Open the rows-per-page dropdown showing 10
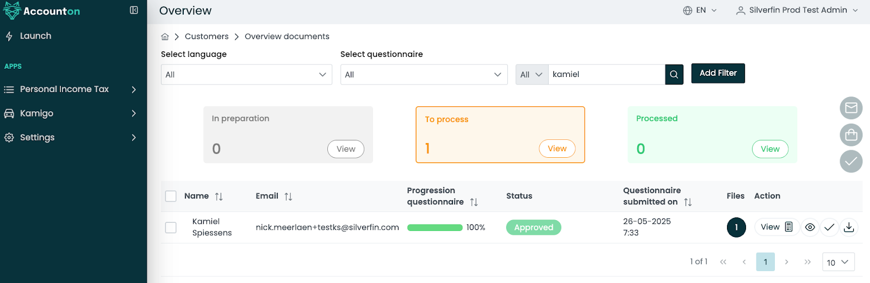 (838, 262)
